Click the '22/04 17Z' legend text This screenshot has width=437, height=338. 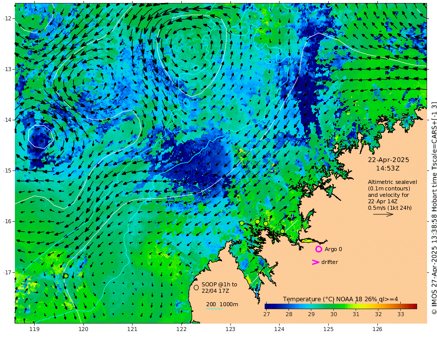pyautogui.click(x=216, y=291)
